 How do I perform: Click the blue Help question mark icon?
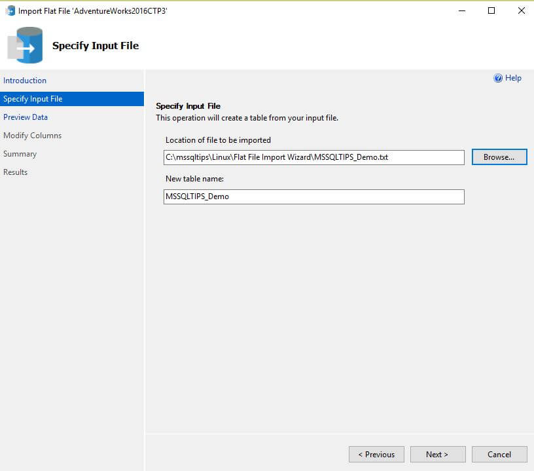click(x=498, y=78)
